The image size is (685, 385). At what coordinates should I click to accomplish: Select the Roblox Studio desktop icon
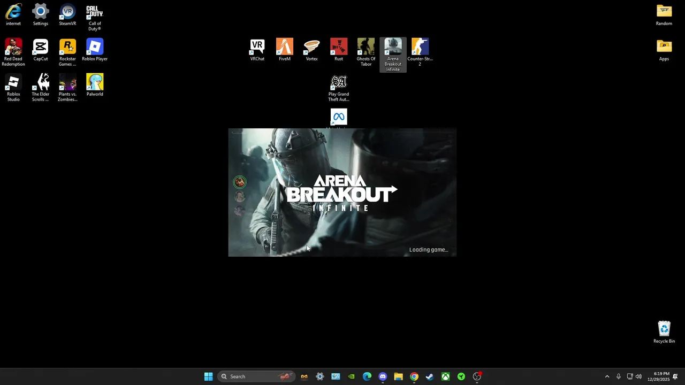[x=13, y=88]
